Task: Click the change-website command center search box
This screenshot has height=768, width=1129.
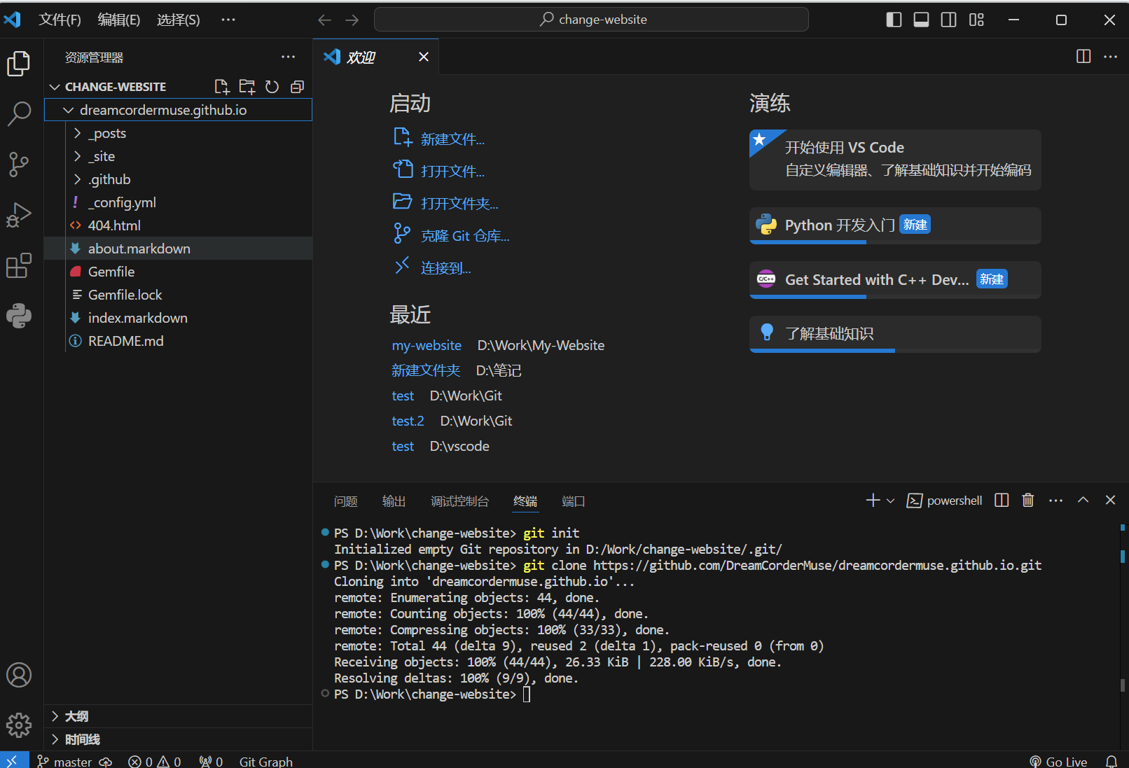Action: click(x=591, y=20)
